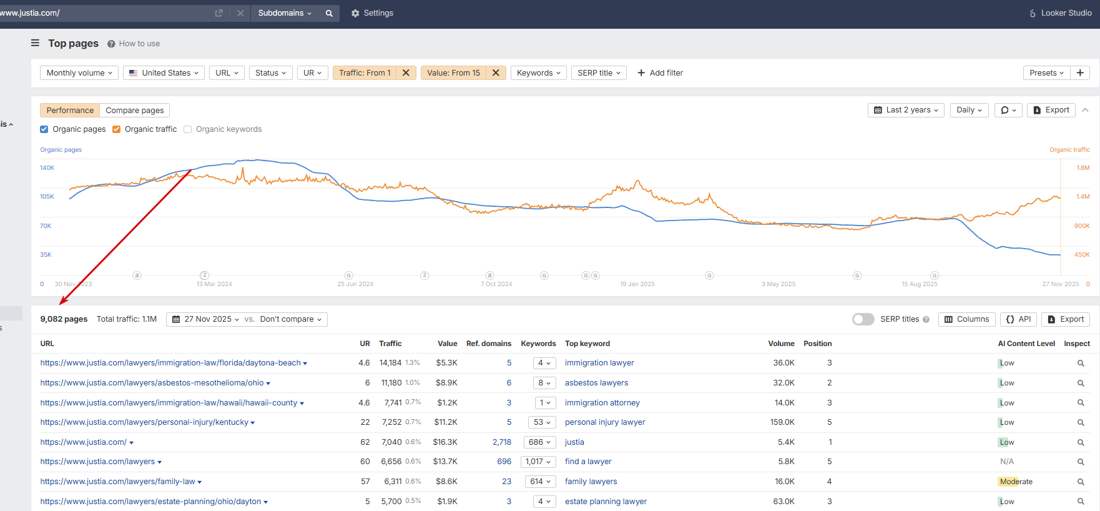Click the marker labeled 2 near 13 Mar 2024
1100x511 pixels.
click(x=204, y=275)
